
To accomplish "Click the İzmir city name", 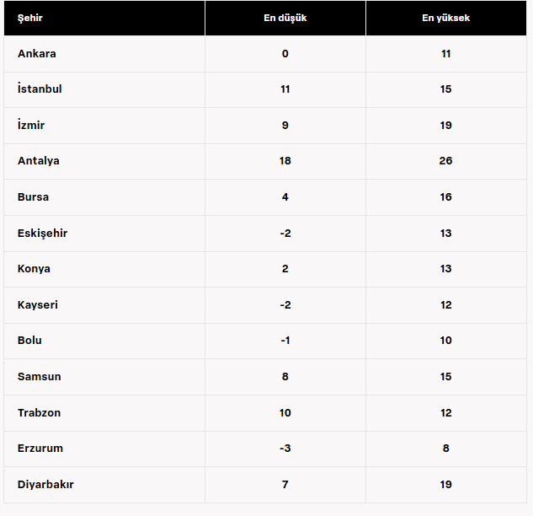I will [x=31, y=126].
